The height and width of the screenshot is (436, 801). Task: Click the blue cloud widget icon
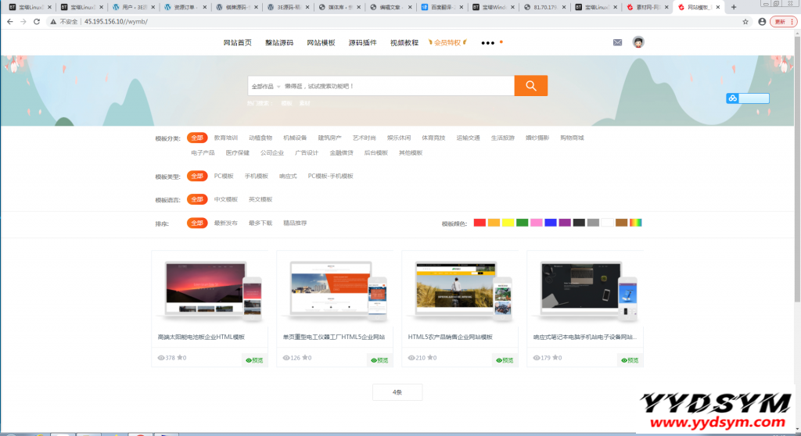tap(733, 98)
